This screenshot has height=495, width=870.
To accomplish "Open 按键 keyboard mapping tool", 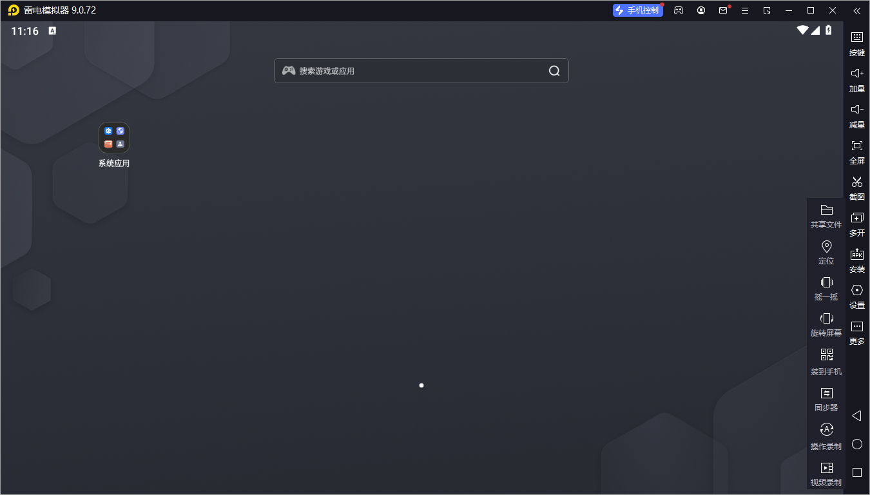I will click(x=857, y=44).
